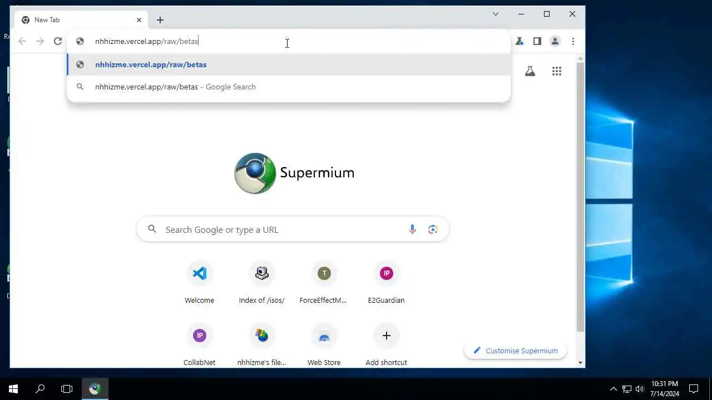
Task: Open the browser three-dot menu
Action: (573, 41)
